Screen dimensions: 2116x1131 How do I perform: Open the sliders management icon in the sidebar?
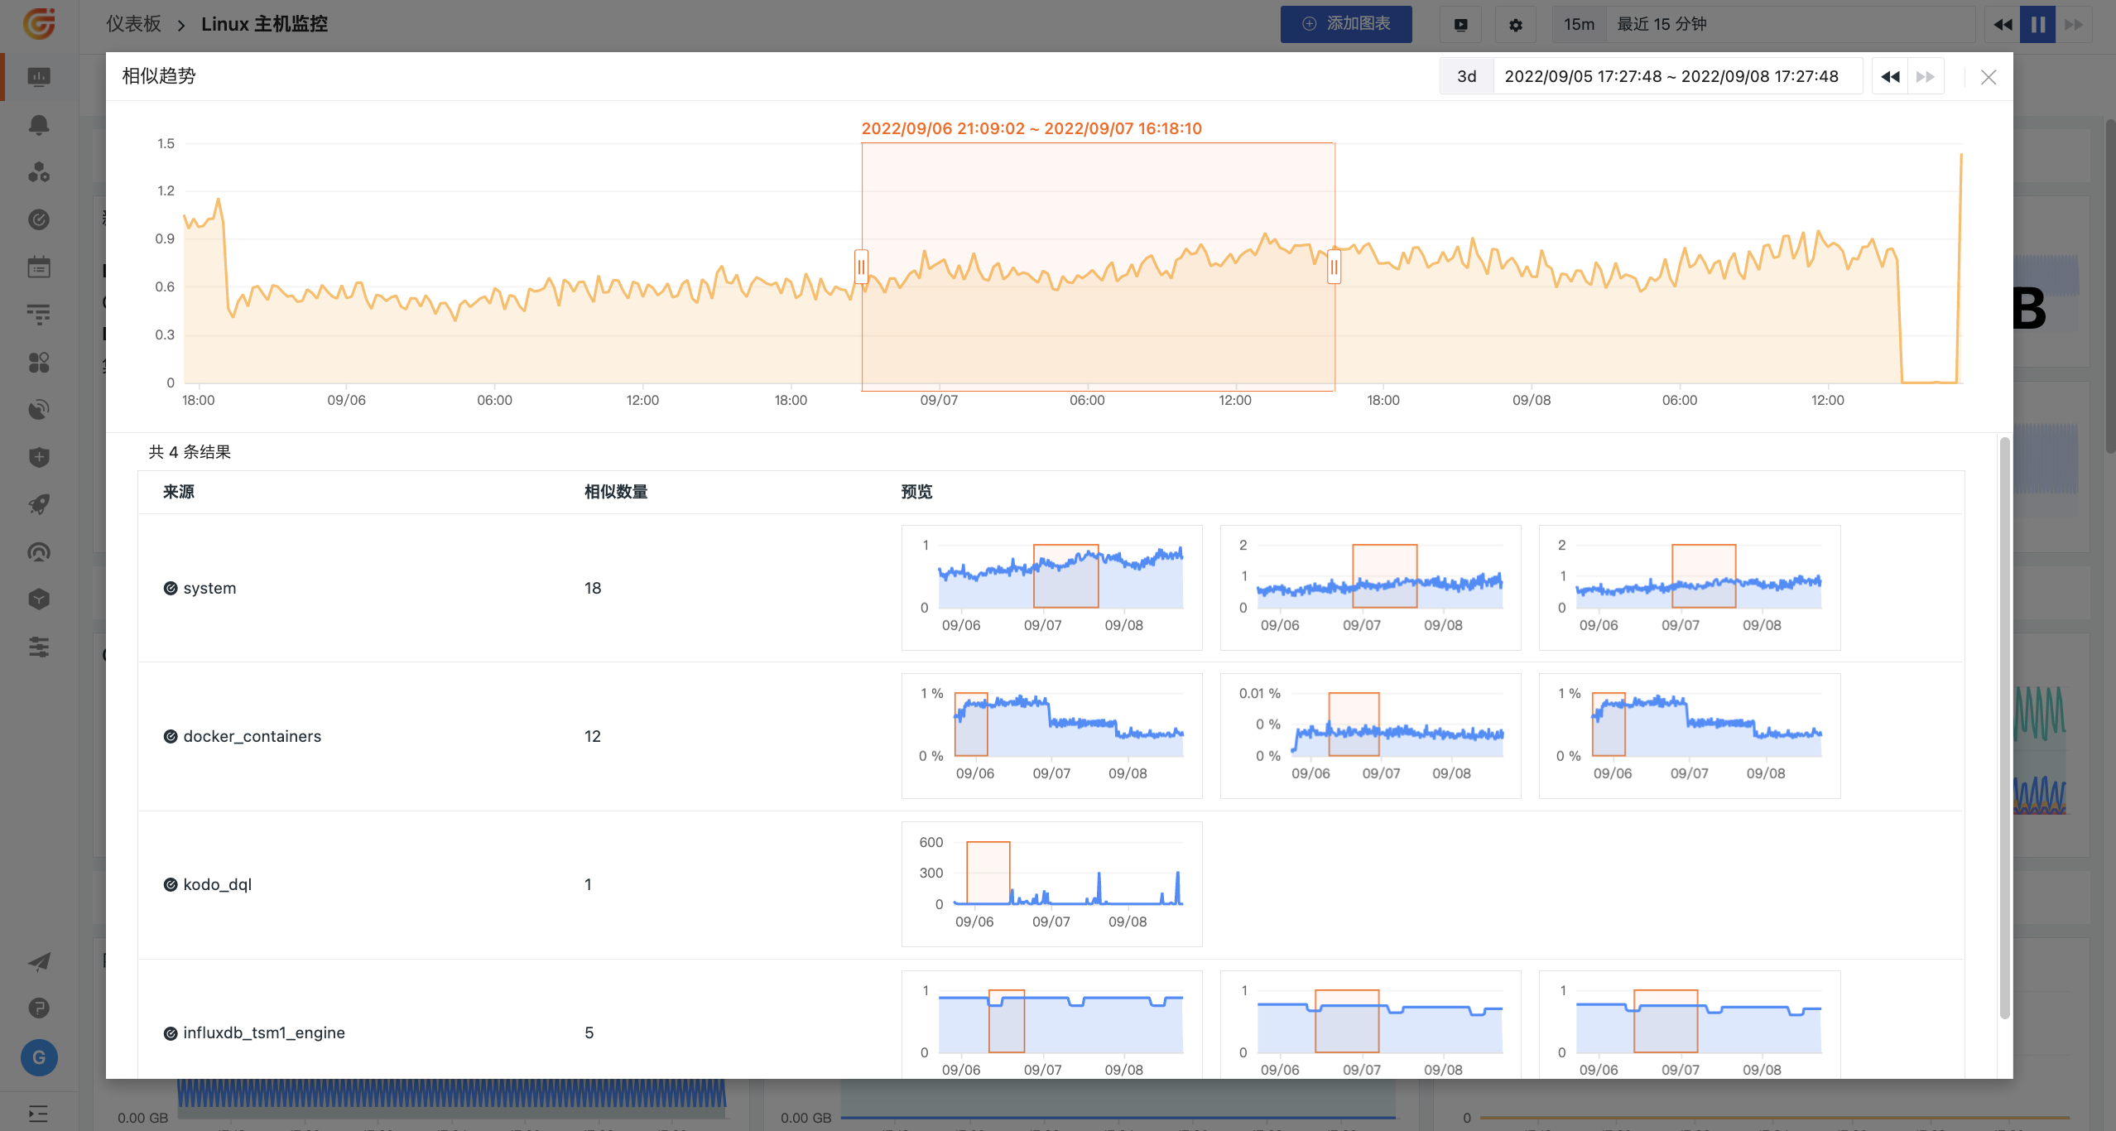click(39, 647)
